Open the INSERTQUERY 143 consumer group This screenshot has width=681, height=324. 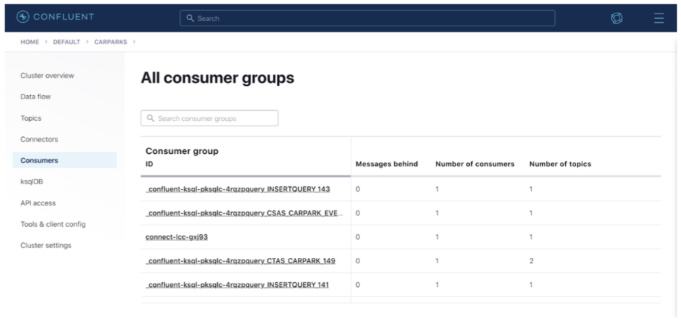tap(238, 189)
